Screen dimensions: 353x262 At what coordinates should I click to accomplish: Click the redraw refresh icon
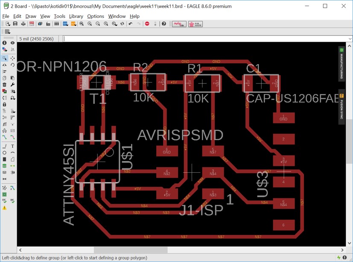pyautogui.click(x=122, y=24)
